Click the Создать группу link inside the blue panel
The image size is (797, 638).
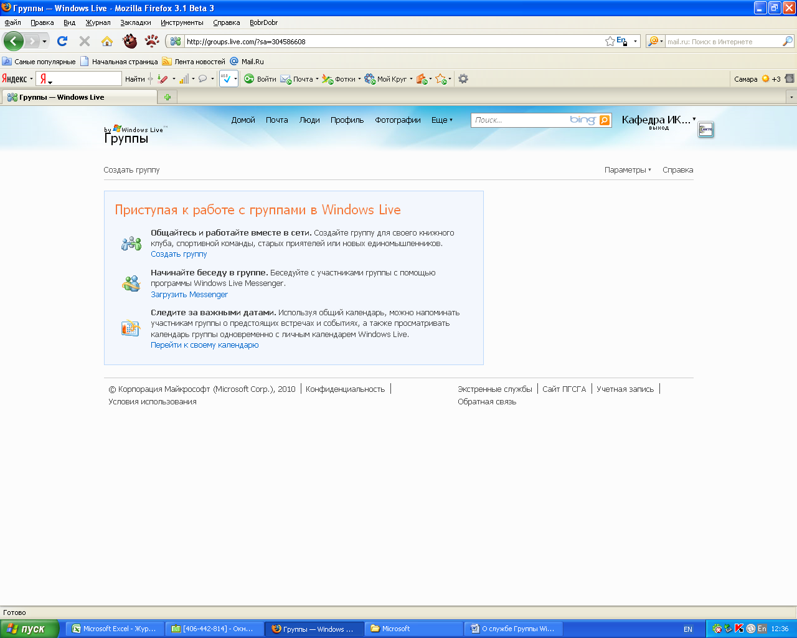pos(179,254)
